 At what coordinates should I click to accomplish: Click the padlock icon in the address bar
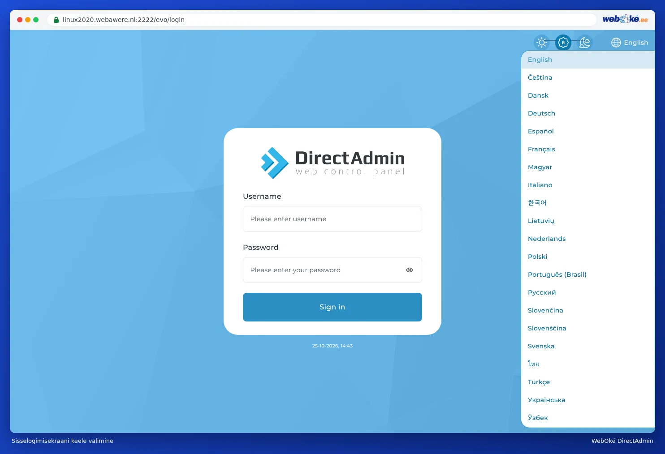(x=56, y=20)
